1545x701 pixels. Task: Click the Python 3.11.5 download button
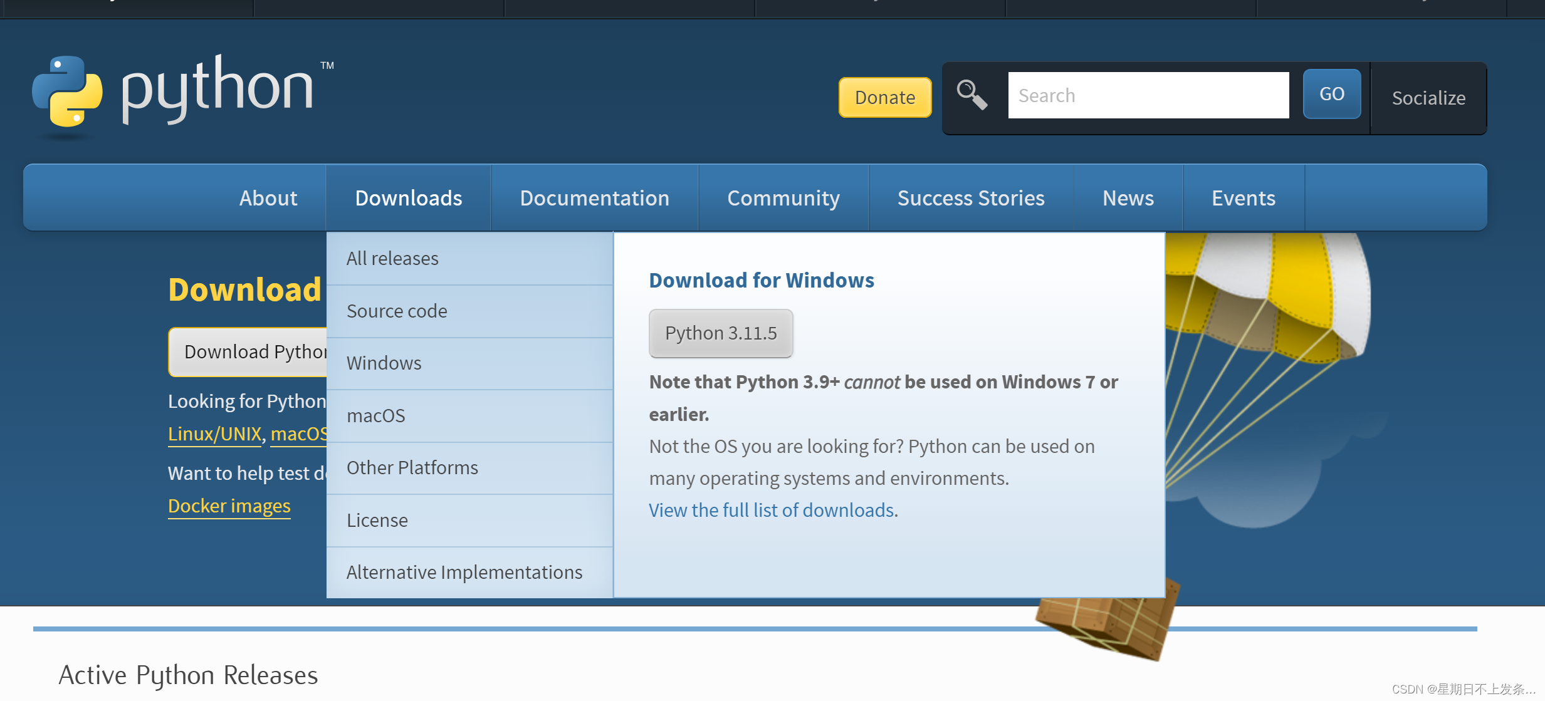coord(721,333)
